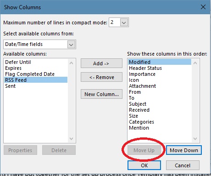211x176 pixels.
Task: Select Modified in shown columns list
Action: (160, 62)
